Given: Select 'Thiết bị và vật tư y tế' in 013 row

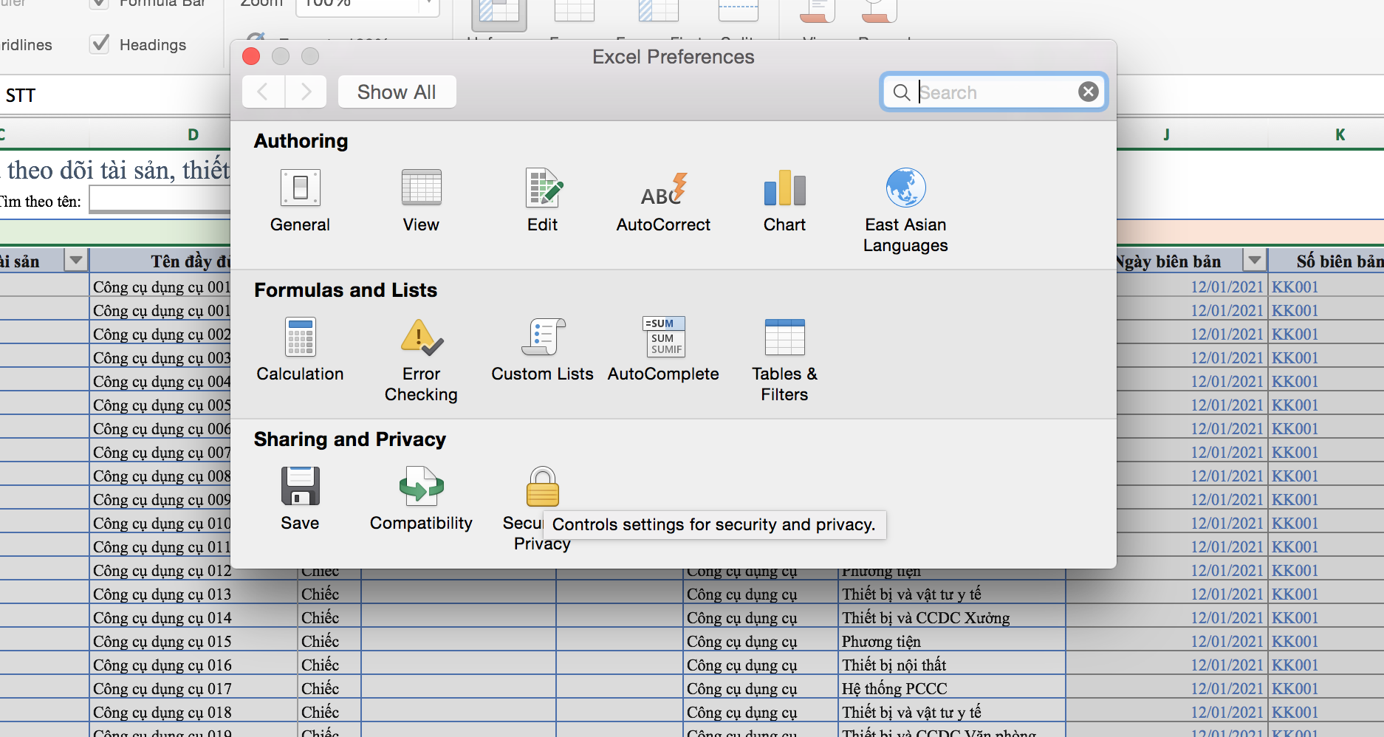Looking at the screenshot, I should tap(952, 594).
